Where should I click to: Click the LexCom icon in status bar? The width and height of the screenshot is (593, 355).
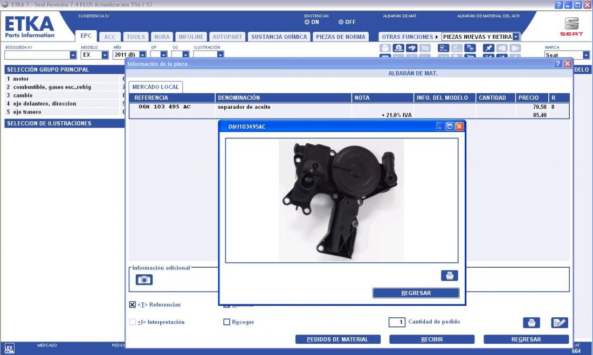tap(9, 349)
